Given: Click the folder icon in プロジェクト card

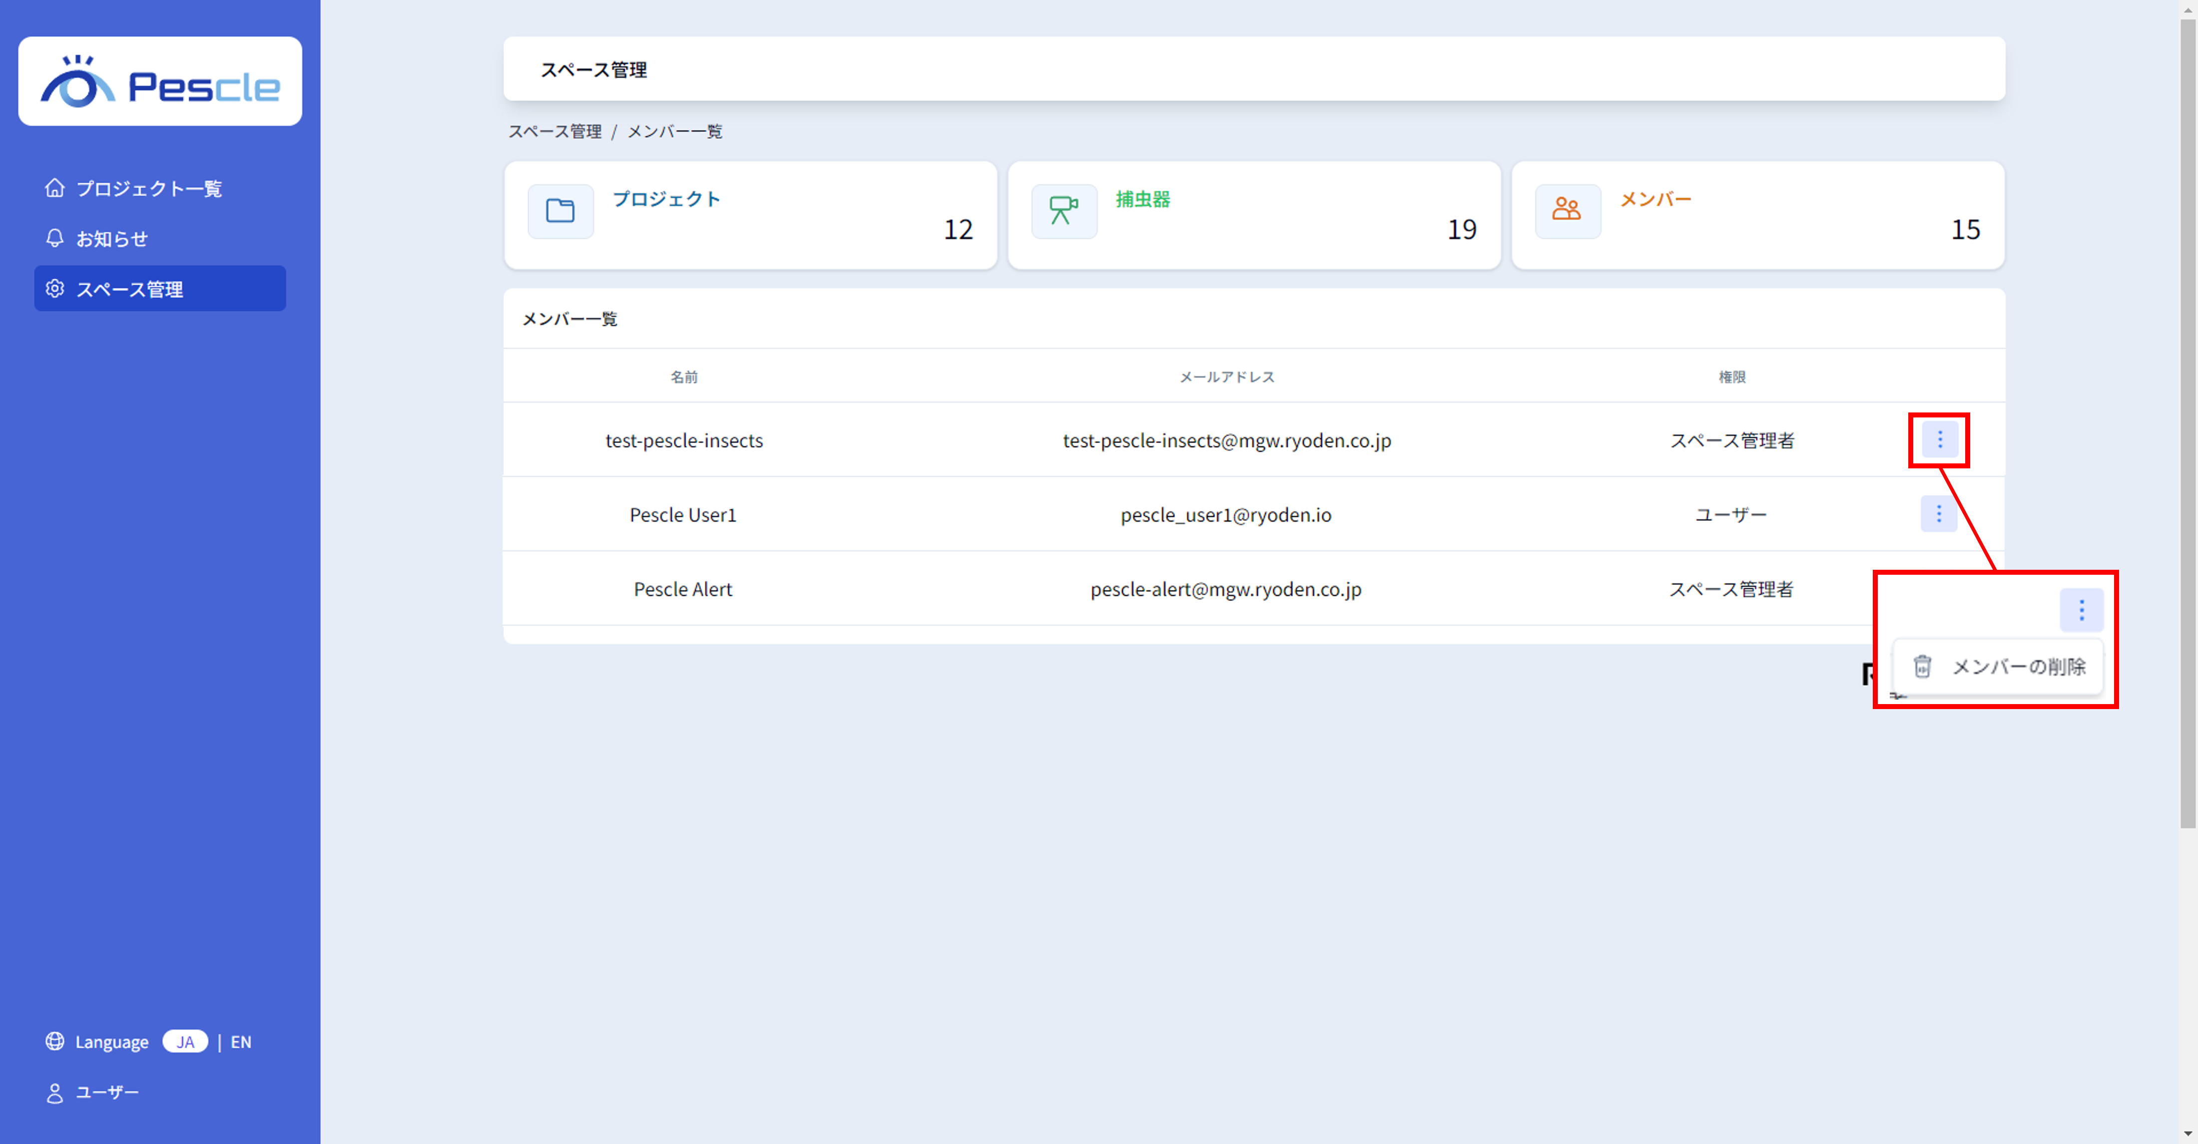Looking at the screenshot, I should coord(559,211).
